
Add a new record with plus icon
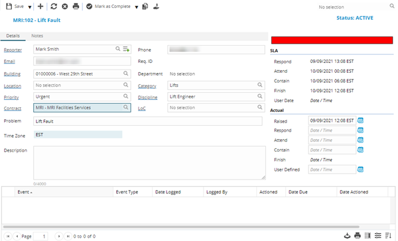[40, 7]
